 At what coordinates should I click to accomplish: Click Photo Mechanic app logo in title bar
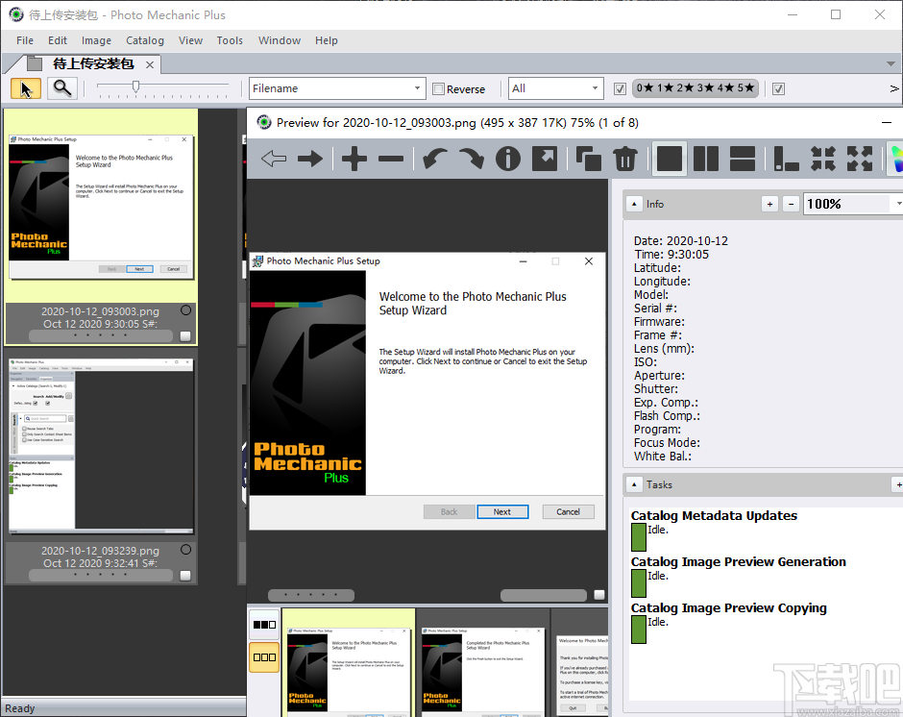point(16,14)
